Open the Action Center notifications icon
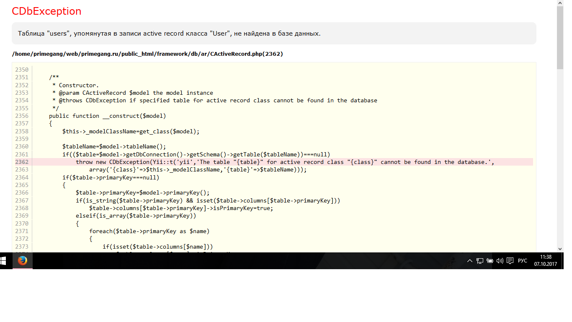This screenshot has height=322, width=572. [x=510, y=261]
